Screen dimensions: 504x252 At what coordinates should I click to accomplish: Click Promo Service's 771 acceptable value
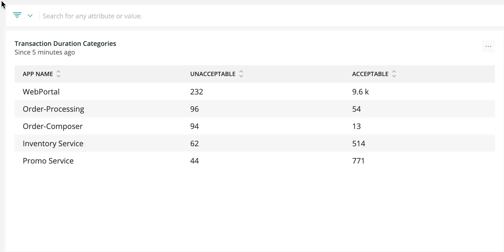[x=358, y=161]
